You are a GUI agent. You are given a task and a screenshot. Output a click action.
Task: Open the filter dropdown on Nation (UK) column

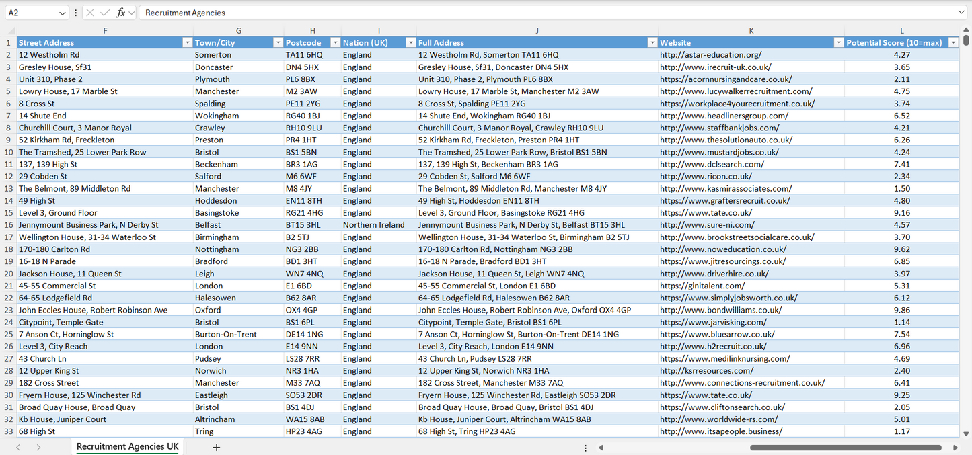click(x=410, y=42)
